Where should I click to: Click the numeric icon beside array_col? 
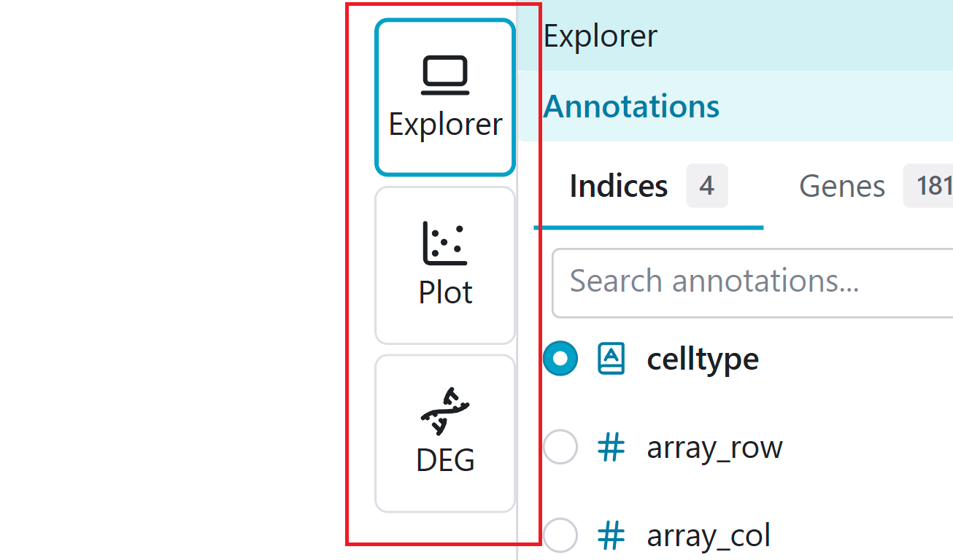(611, 536)
